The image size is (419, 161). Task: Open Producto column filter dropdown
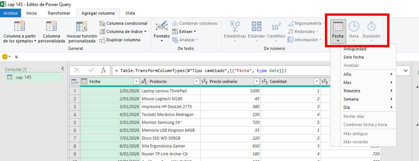tap(197, 81)
